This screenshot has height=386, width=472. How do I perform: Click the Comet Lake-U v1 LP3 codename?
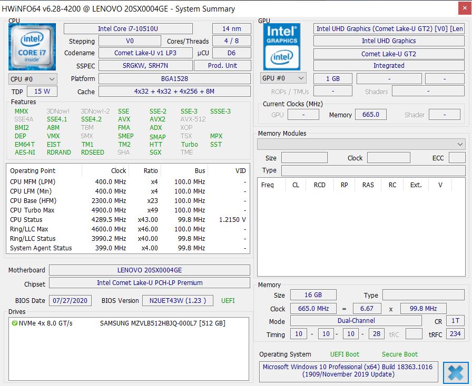(145, 53)
